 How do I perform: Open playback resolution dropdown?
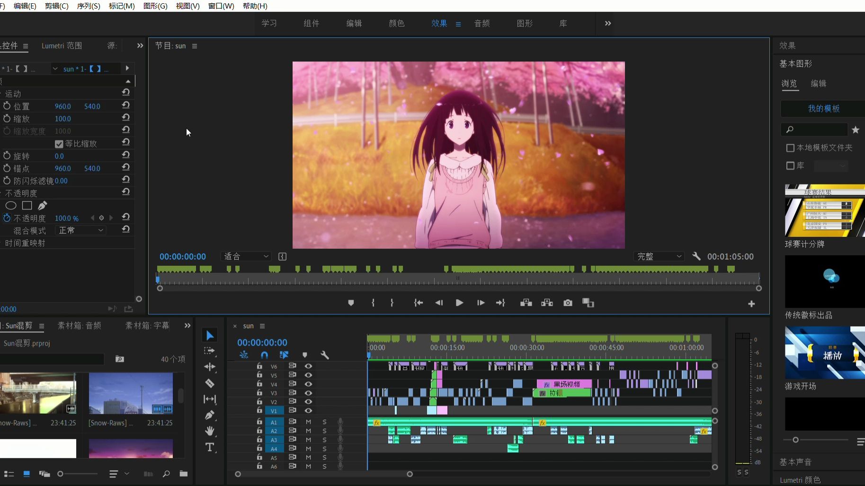pos(659,256)
